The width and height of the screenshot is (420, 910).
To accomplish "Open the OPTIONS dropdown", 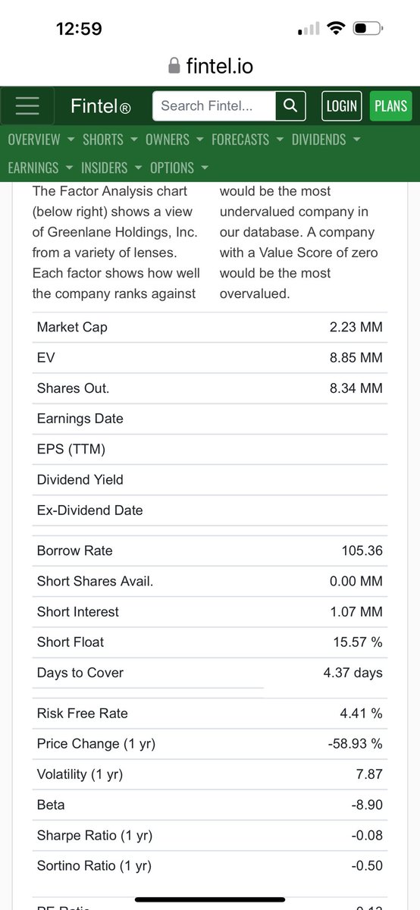I will pyautogui.click(x=180, y=168).
